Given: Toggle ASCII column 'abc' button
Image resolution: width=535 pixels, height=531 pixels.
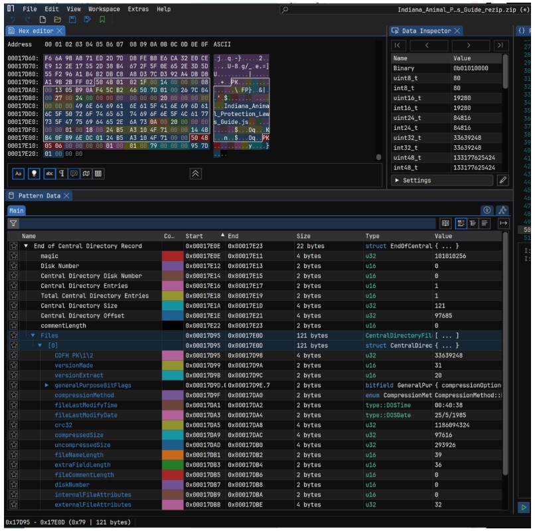Looking at the screenshot, I should (48, 174).
